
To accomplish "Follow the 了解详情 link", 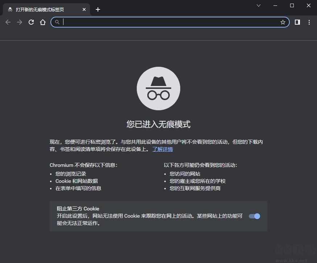I will pos(163,149).
